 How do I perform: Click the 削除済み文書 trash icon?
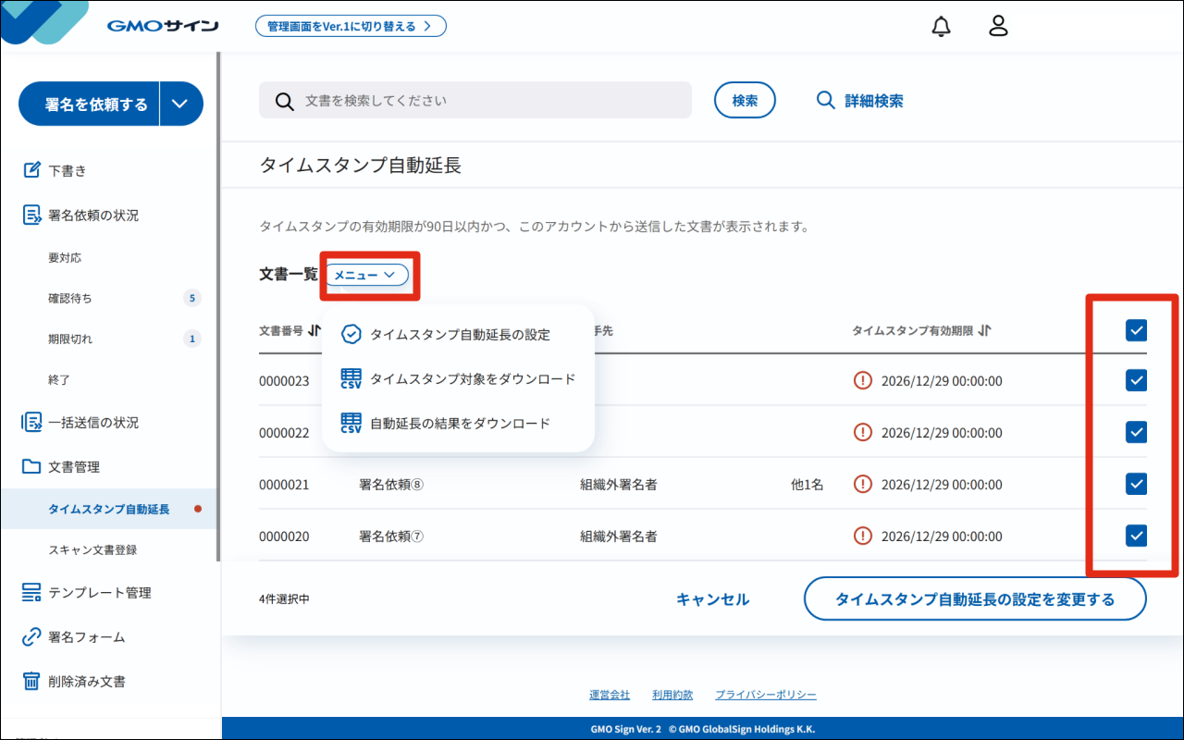pyautogui.click(x=32, y=681)
